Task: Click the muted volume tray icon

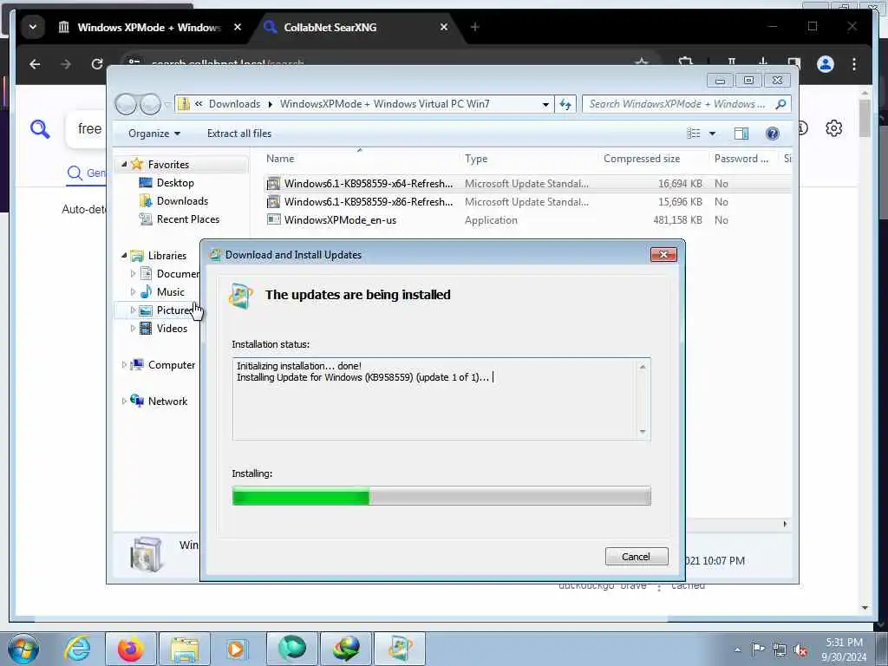Action: 800,650
